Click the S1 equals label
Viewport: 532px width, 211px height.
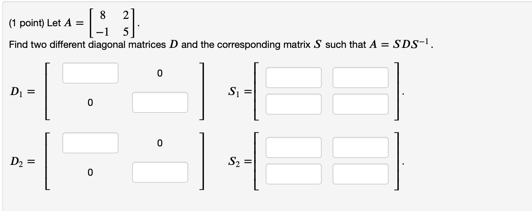click(x=239, y=92)
